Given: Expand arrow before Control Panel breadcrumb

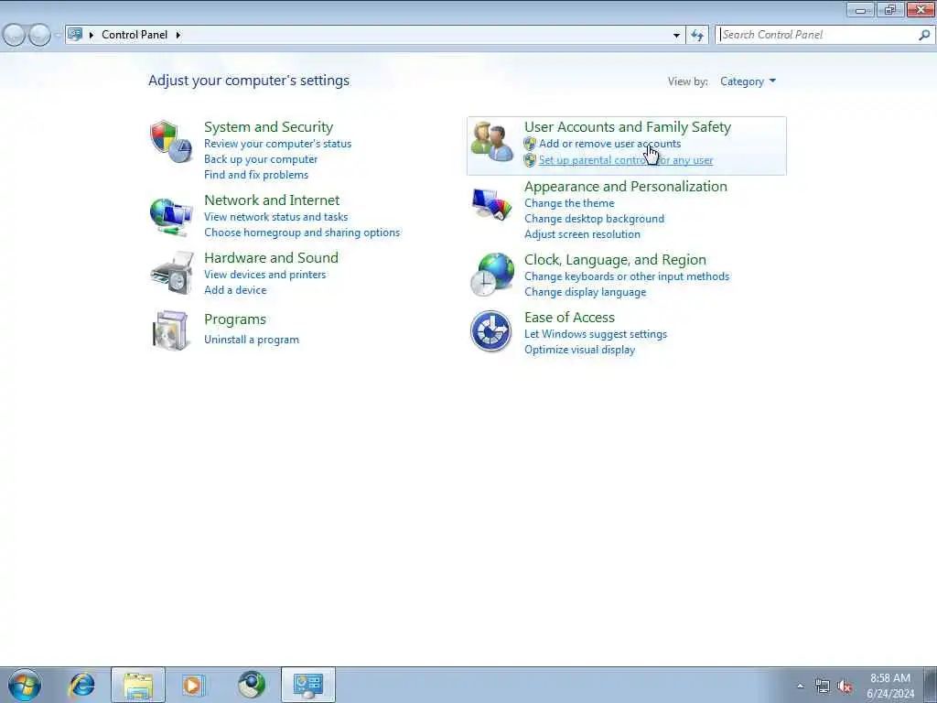Looking at the screenshot, I should pos(92,35).
